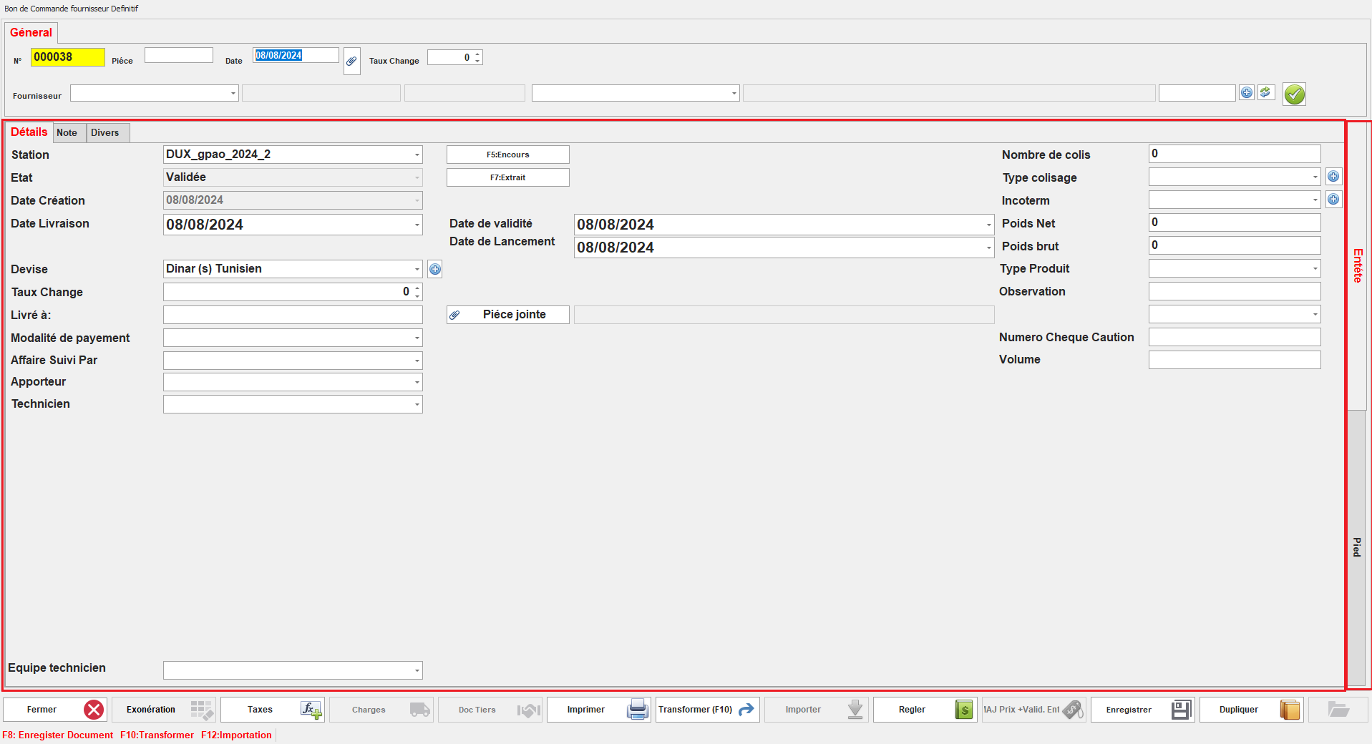1372x744 pixels.
Task: Click the F5:Encours button
Action: point(508,155)
